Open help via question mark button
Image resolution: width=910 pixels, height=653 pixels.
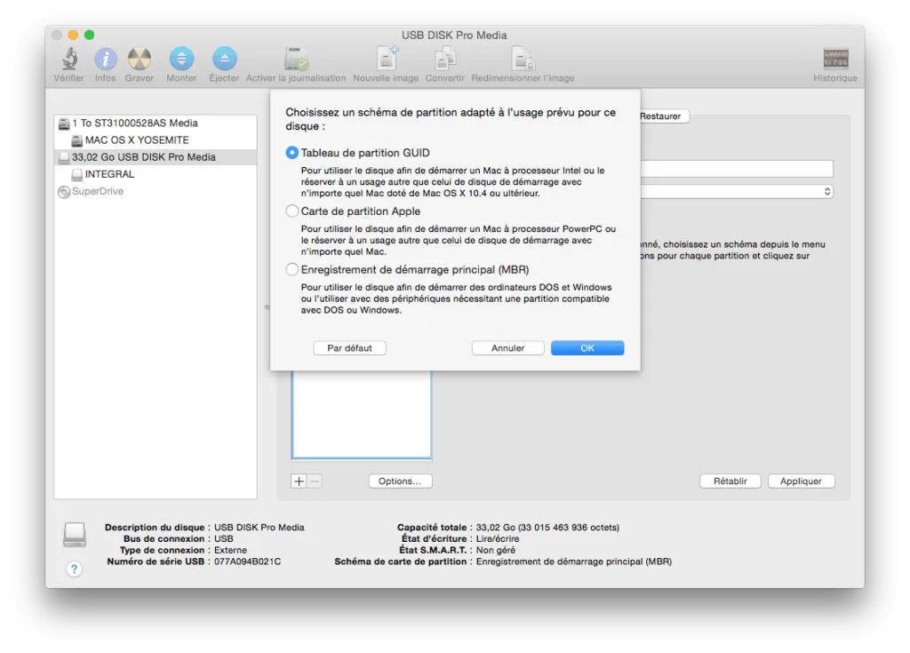[74, 569]
